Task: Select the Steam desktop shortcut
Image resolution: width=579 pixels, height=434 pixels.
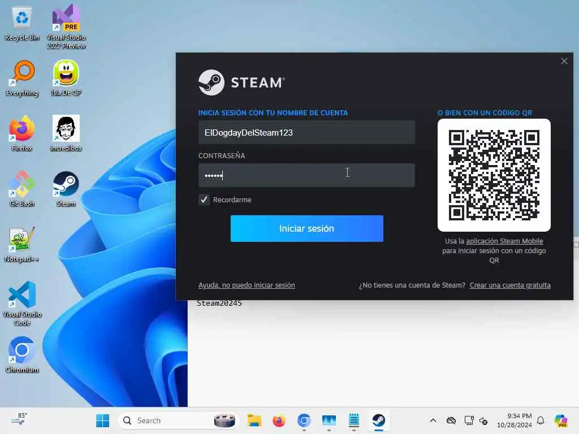Action: (66, 189)
